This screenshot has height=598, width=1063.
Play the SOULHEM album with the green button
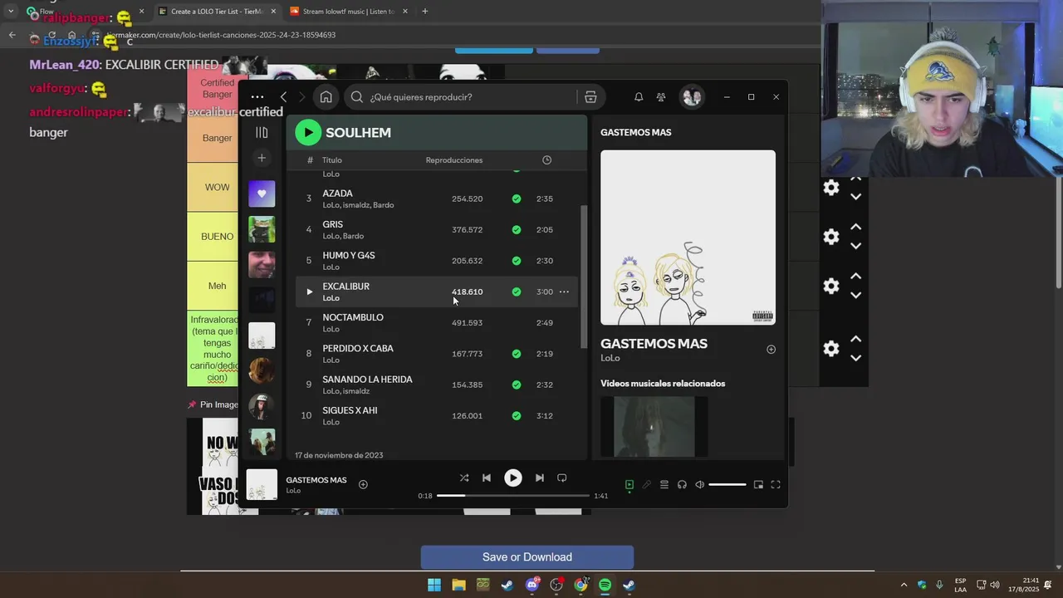point(308,132)
